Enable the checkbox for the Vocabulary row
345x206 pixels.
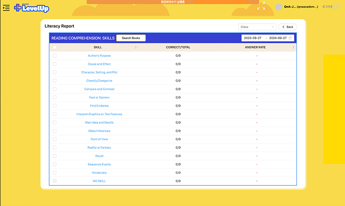55,173
